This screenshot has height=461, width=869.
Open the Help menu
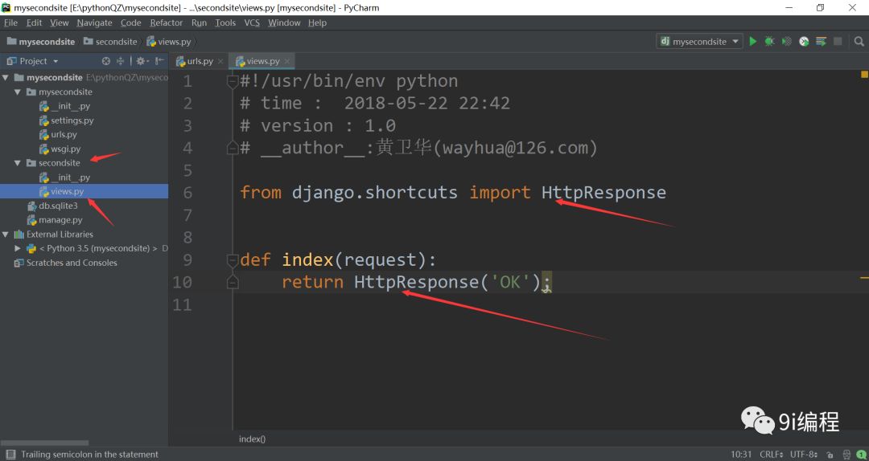[x=318, y=22]
